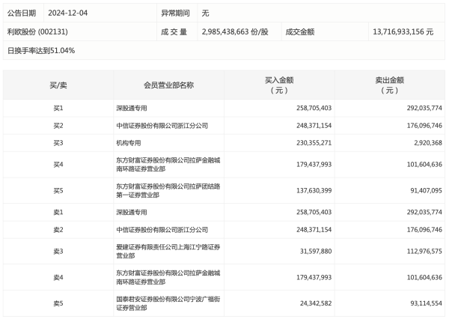Click 中信证券浙江分公司 in the 卖2 row
Viewport: 449px width, 319px height.
click(162, 230)
